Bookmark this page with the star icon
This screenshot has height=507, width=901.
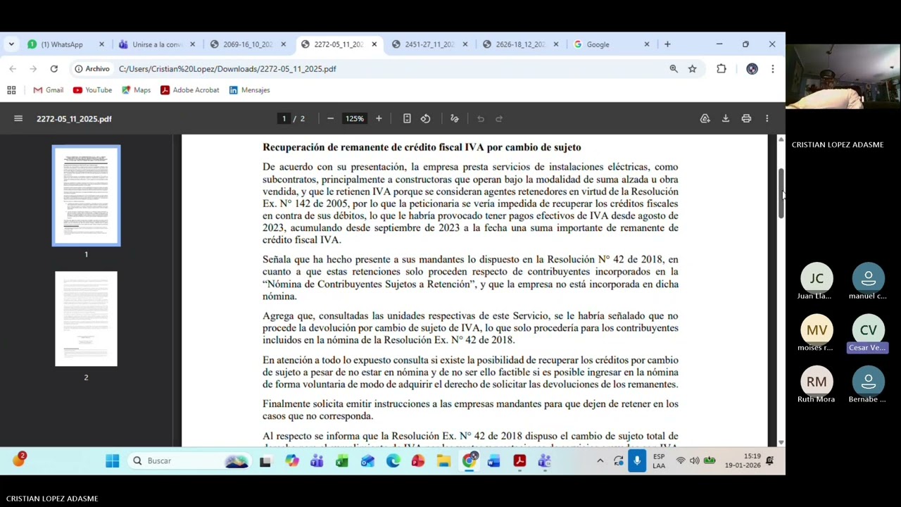pyautogui.click(x=693, y=68)
